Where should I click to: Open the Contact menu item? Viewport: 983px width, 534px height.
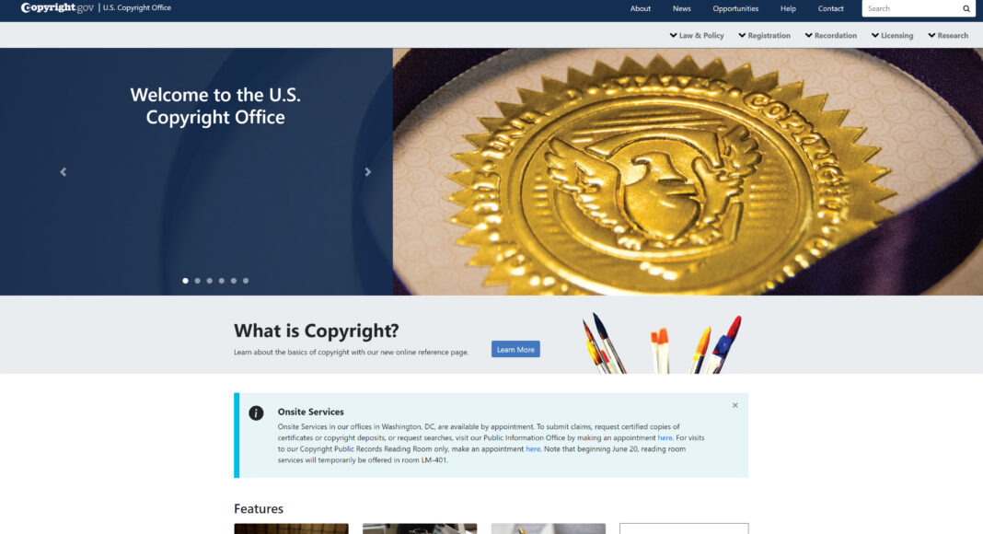(x=830, y=8)
